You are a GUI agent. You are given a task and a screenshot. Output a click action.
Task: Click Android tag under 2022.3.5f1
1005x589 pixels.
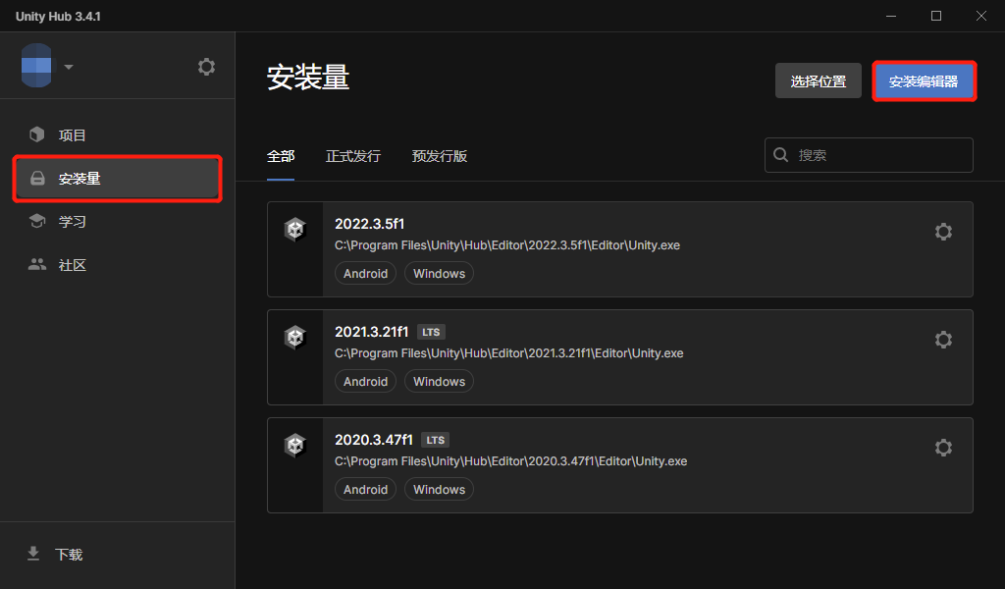pyautogui.click(x=365, y=274)
